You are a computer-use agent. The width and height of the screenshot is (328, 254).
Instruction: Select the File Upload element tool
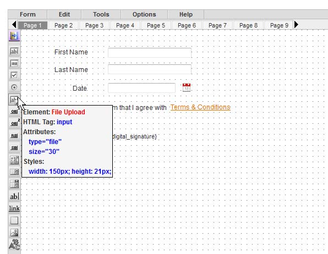click(x=14, y=100)
